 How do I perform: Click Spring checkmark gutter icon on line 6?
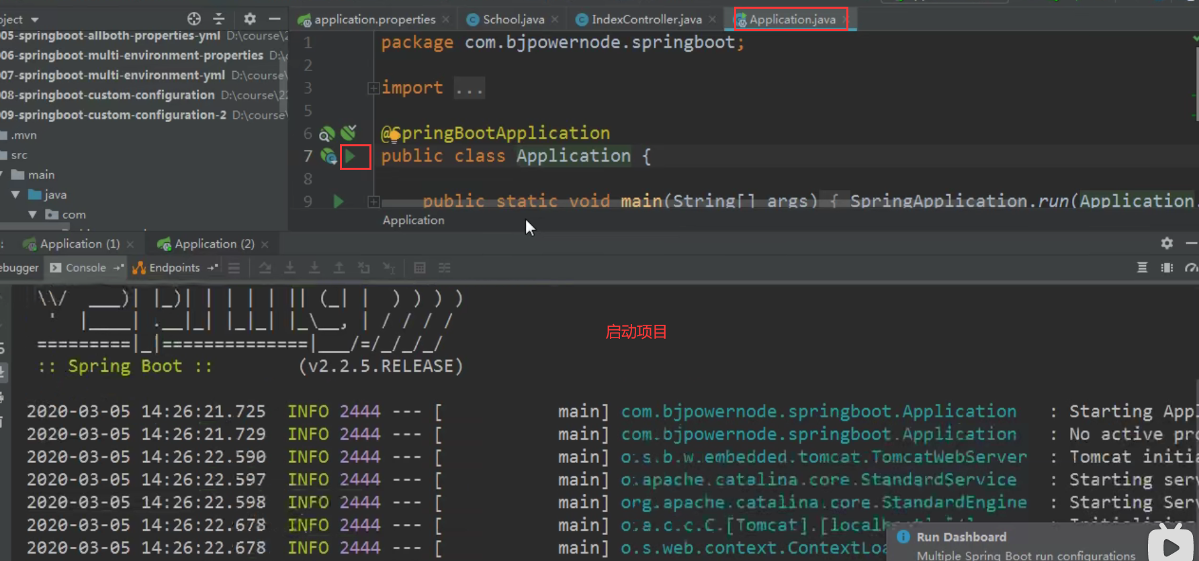349,132
